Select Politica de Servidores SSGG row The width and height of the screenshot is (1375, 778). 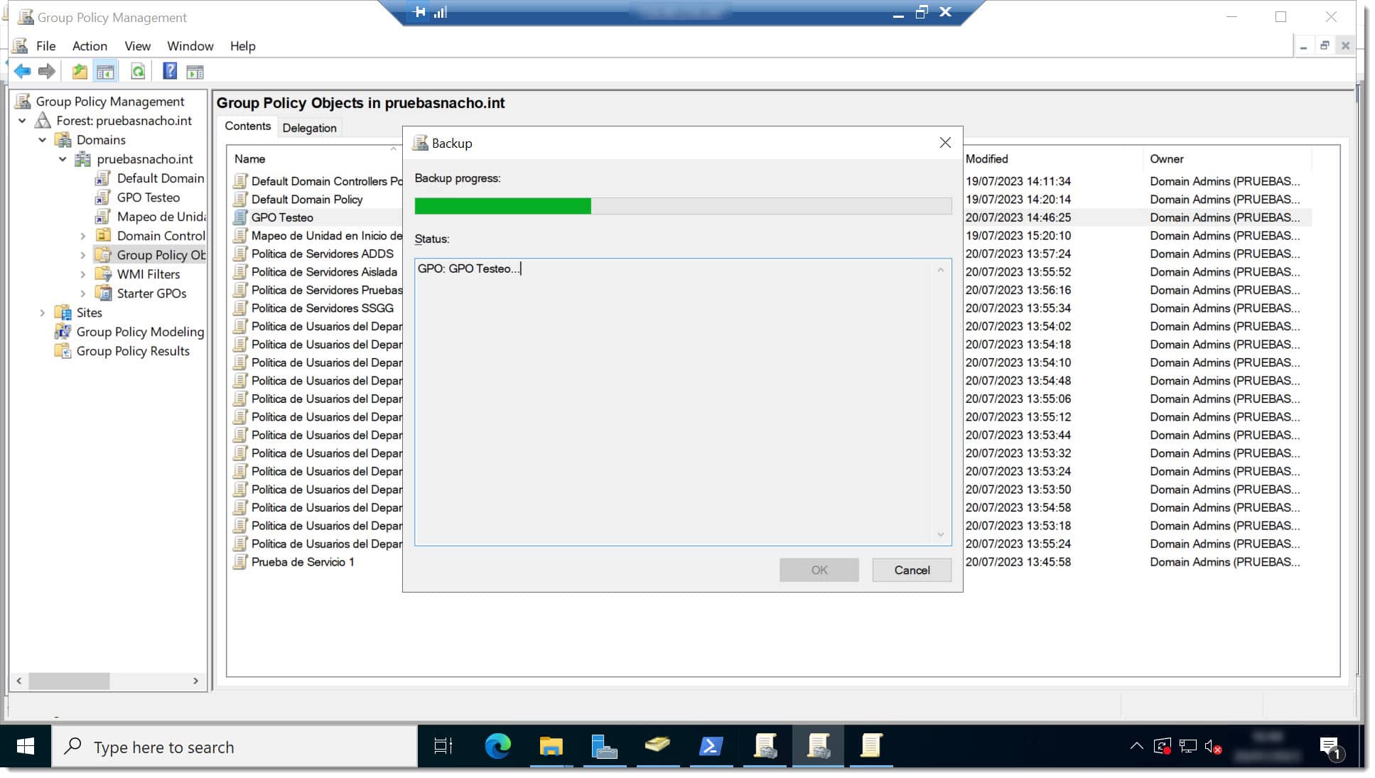pyautogui.click(x=322, y=308)
